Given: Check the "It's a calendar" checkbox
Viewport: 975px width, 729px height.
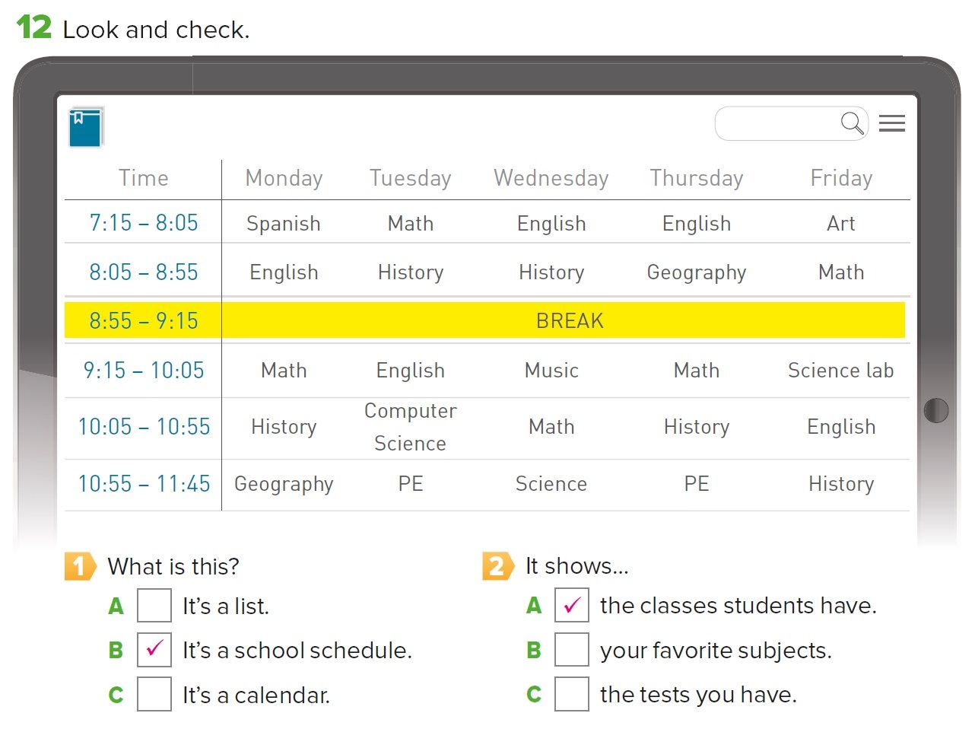Looking at the screenshot, I should point(154,694).
